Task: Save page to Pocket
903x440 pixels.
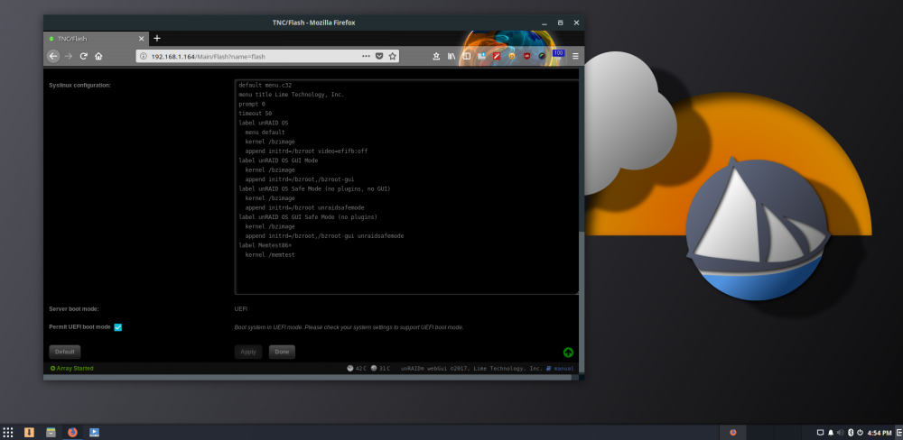Action: (x=379, y=57)
